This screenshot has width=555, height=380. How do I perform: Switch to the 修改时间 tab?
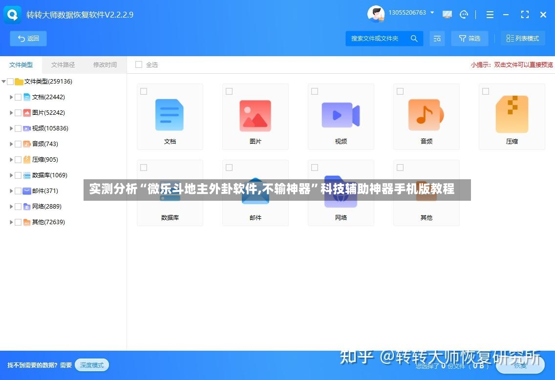tap(105, 65)
